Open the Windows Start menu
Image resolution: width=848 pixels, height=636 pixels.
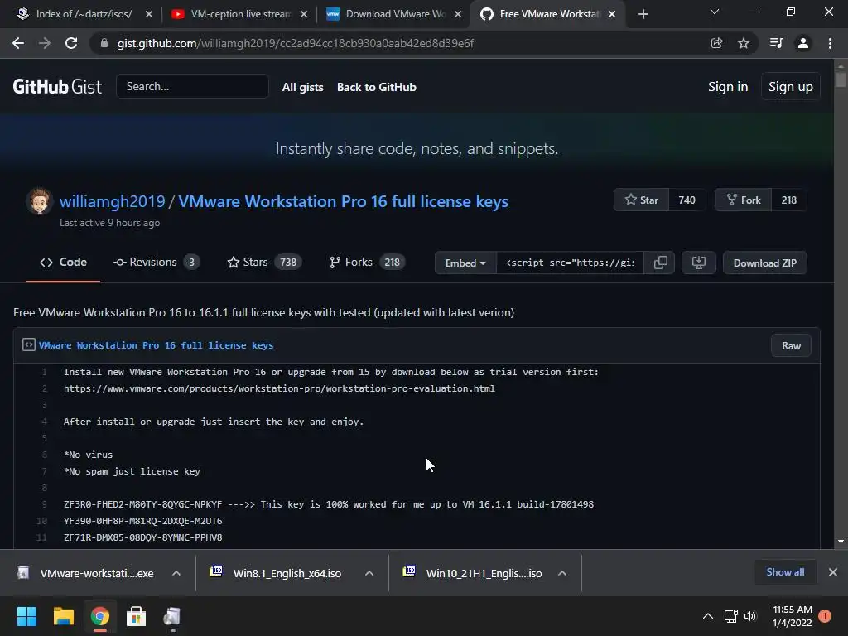(26, 616)
